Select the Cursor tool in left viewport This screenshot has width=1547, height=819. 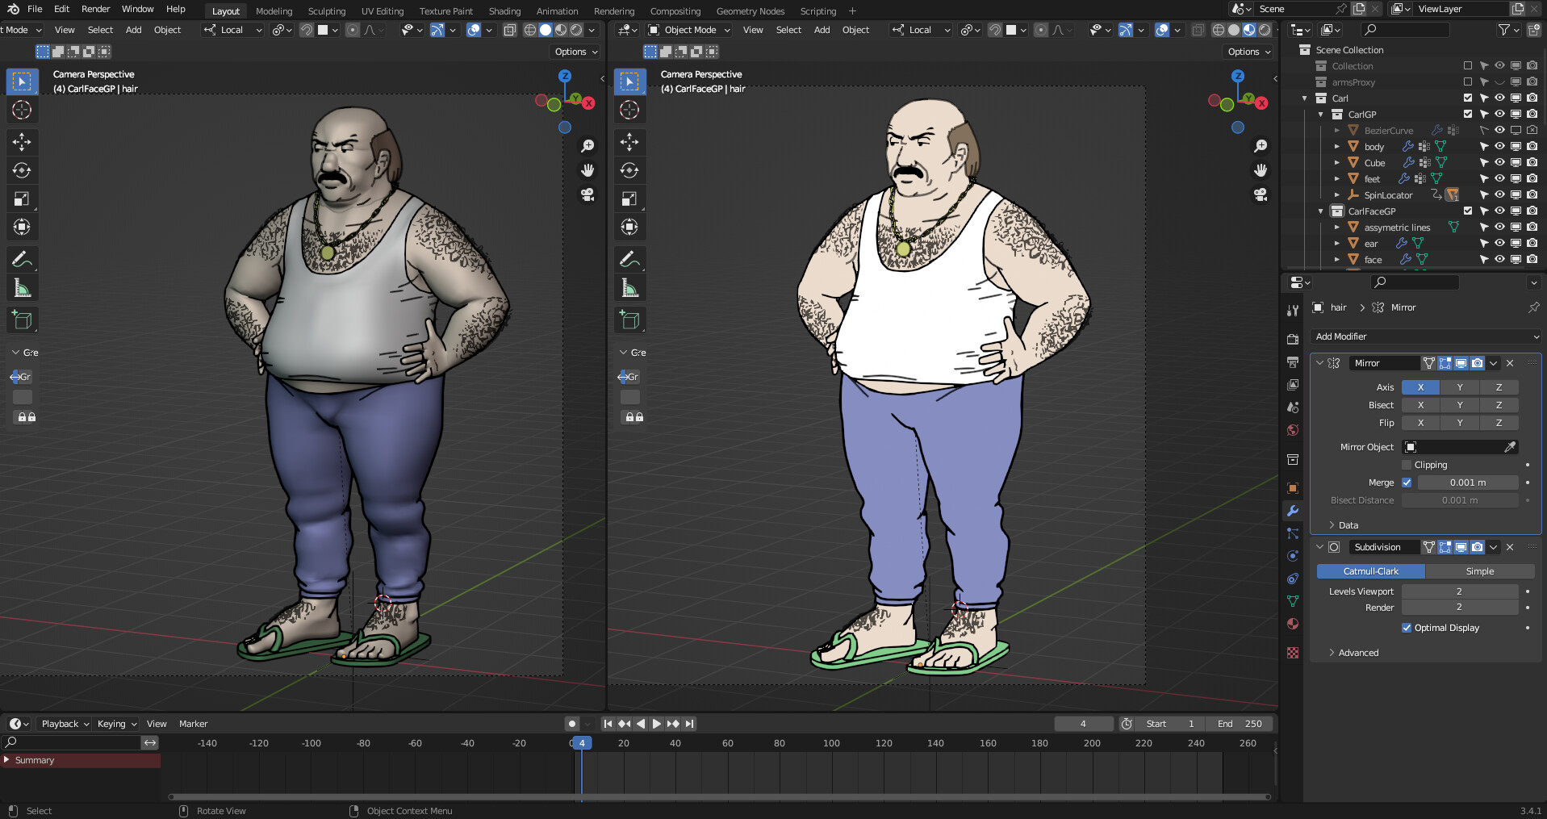click(22, 110)
